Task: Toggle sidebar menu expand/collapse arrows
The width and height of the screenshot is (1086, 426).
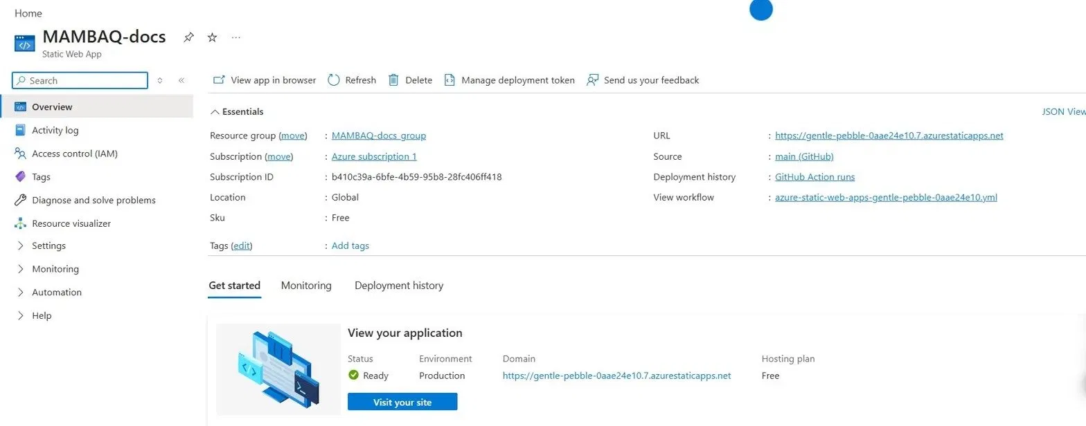Action: (x=160, y=81)
